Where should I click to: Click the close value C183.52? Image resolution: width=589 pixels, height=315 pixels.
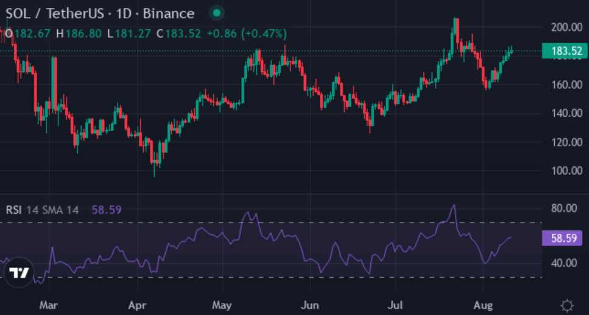point(179,34)
